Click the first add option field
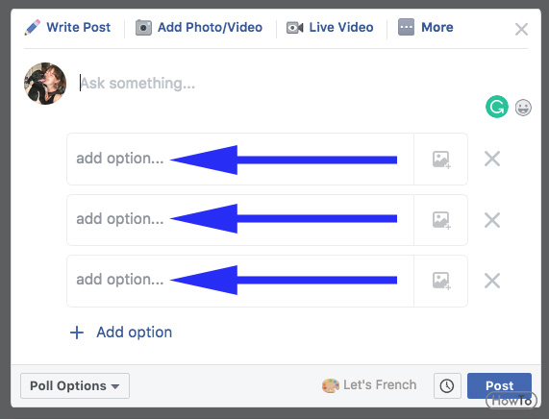This screenshot has height=419, width=549. coord(240,159)
